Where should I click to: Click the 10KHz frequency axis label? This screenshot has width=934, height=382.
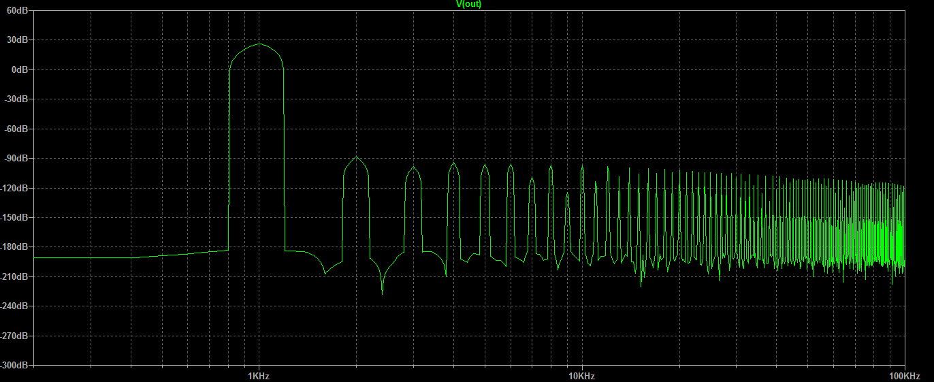point(581,376)
